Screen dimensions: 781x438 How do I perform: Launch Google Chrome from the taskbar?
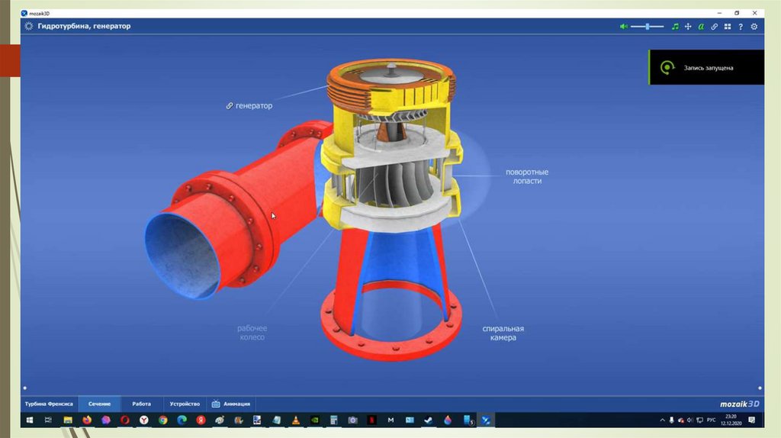coord(163,420)
